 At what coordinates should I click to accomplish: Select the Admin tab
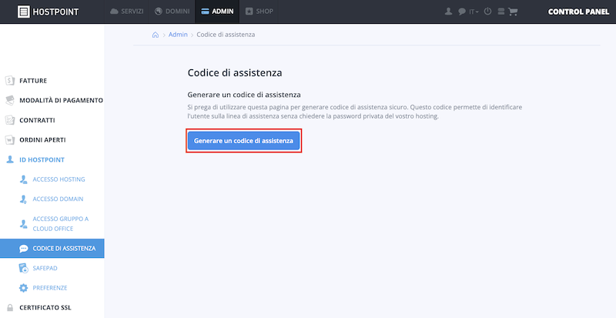[x=217, y=12]
